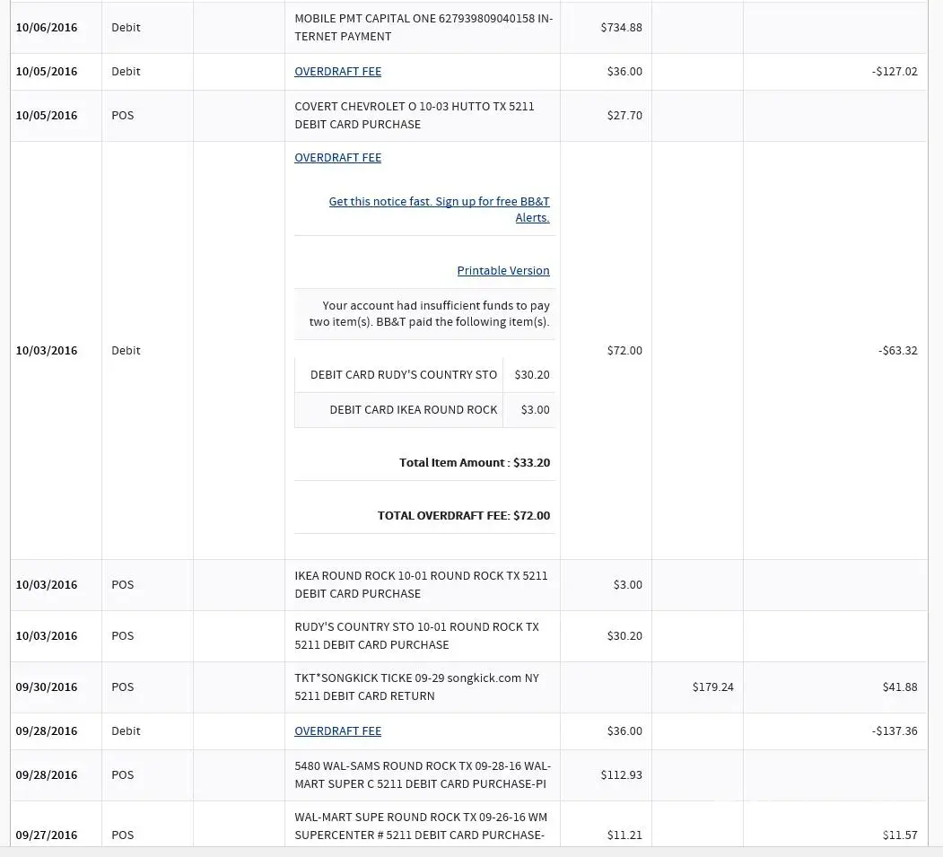943x857 pixels.
Task: Click the expanded 10/03/2016 OVERDRAFT FEE link
Action: [x=337, y=158]
